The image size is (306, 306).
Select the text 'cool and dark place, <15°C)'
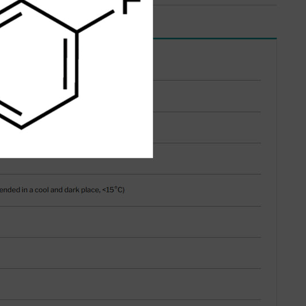(80, 189)
